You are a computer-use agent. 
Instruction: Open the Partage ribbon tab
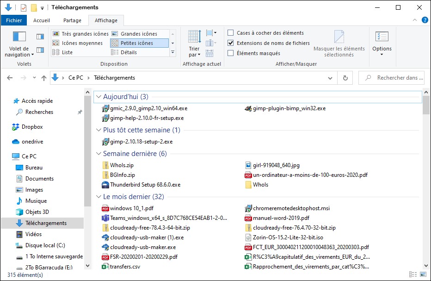tap(72, 20)
